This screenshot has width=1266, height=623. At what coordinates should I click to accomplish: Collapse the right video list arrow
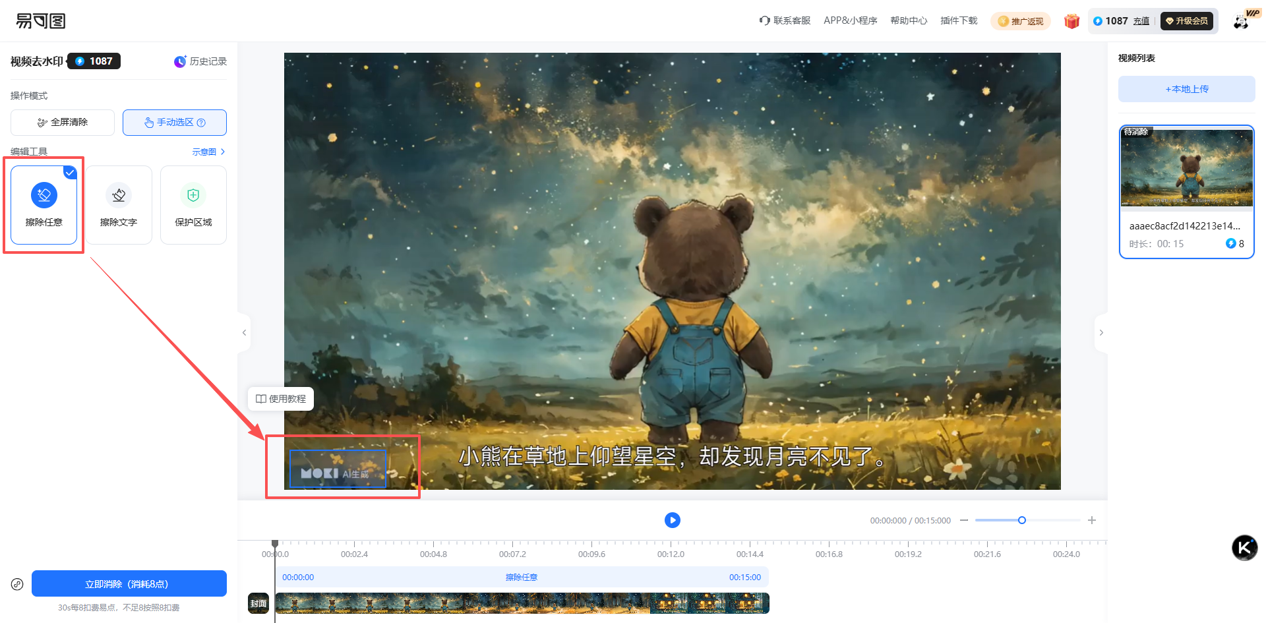pyautogui.click(x=1101, y=333)
